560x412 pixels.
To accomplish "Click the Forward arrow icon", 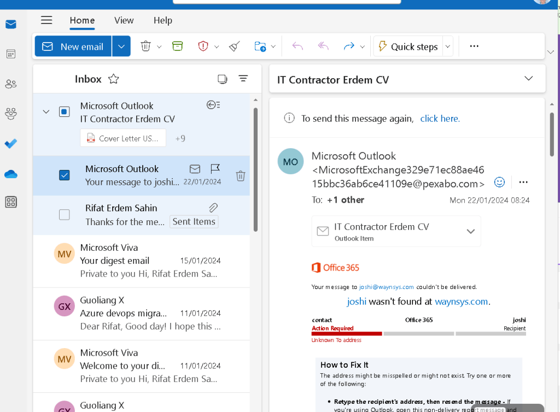I will (348, 46).
